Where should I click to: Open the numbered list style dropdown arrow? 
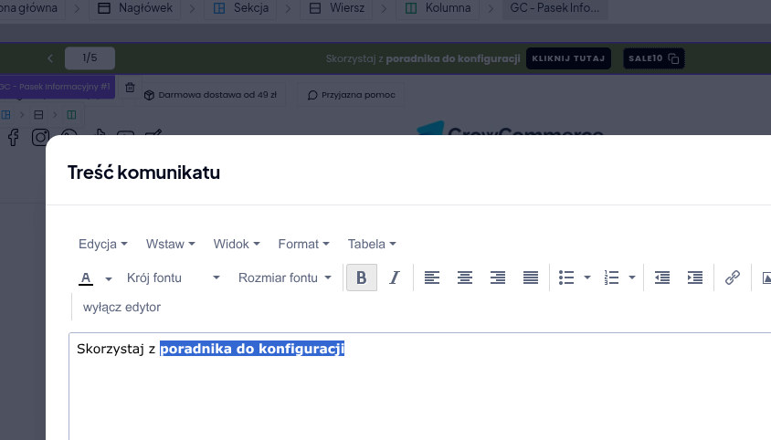tap(632, 278)
